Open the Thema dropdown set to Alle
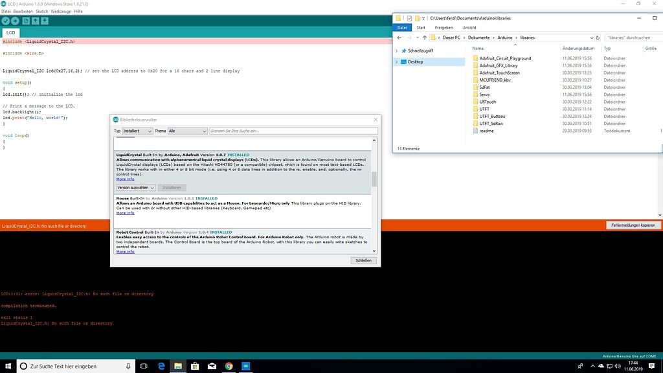 [x=187, y=131]
